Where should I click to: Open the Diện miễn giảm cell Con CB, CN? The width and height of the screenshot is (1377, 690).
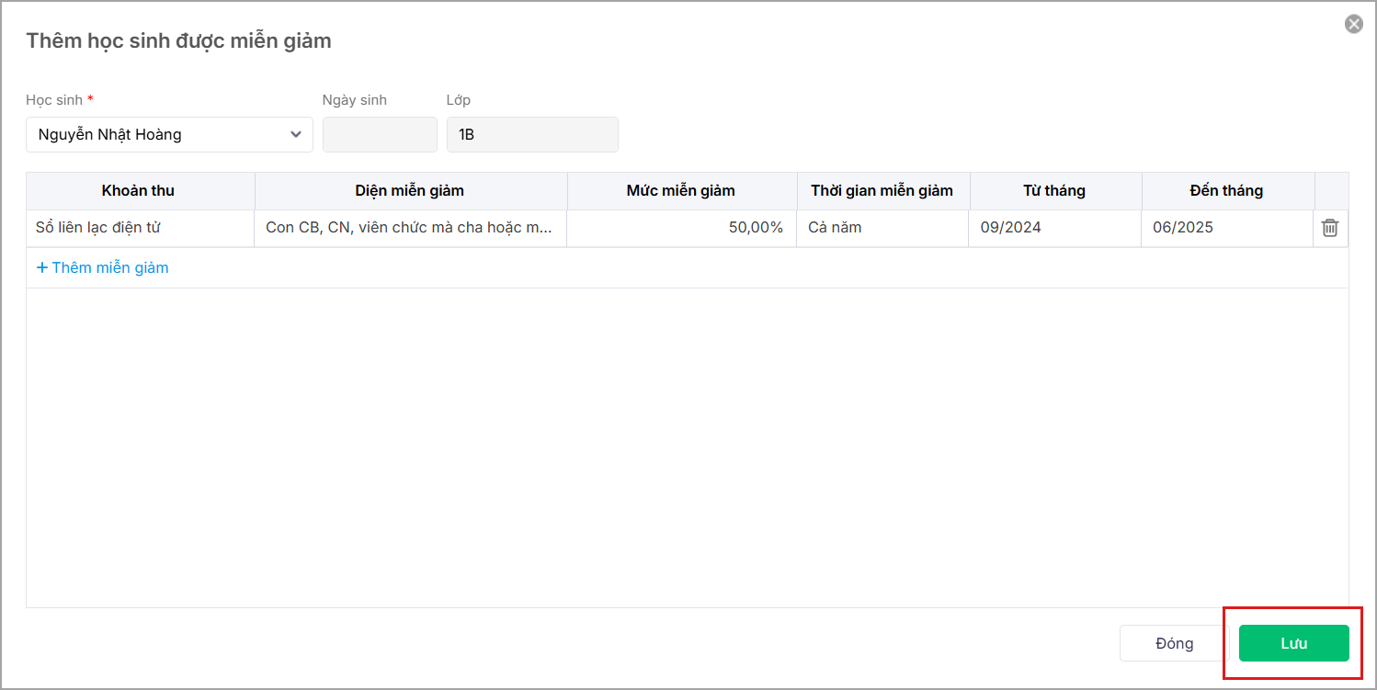[x=411, y=228]
